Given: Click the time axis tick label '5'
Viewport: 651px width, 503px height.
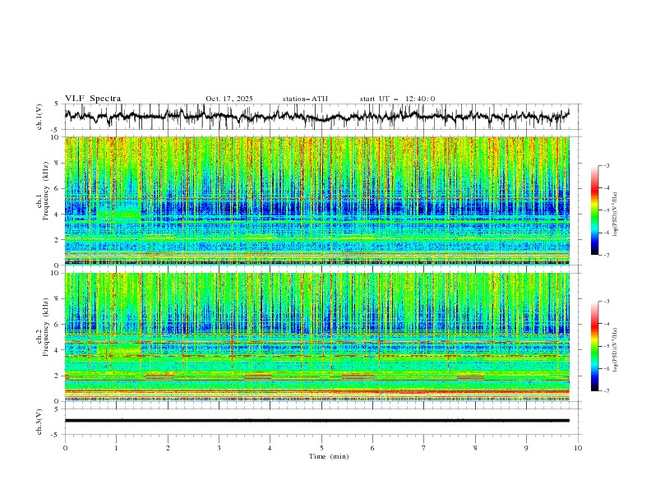Looking at the screenshot, I should [321, 448].
